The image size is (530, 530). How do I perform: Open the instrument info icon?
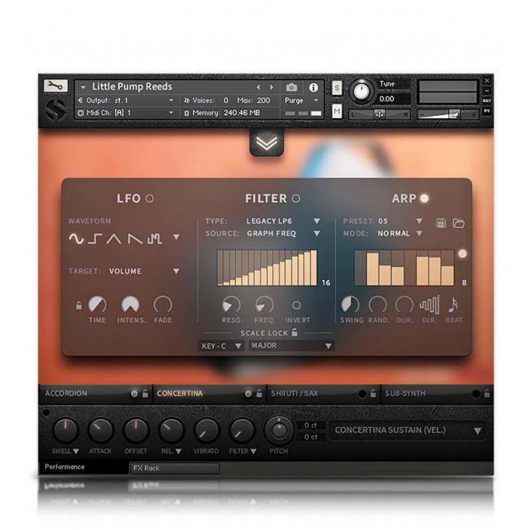point(313,87)
